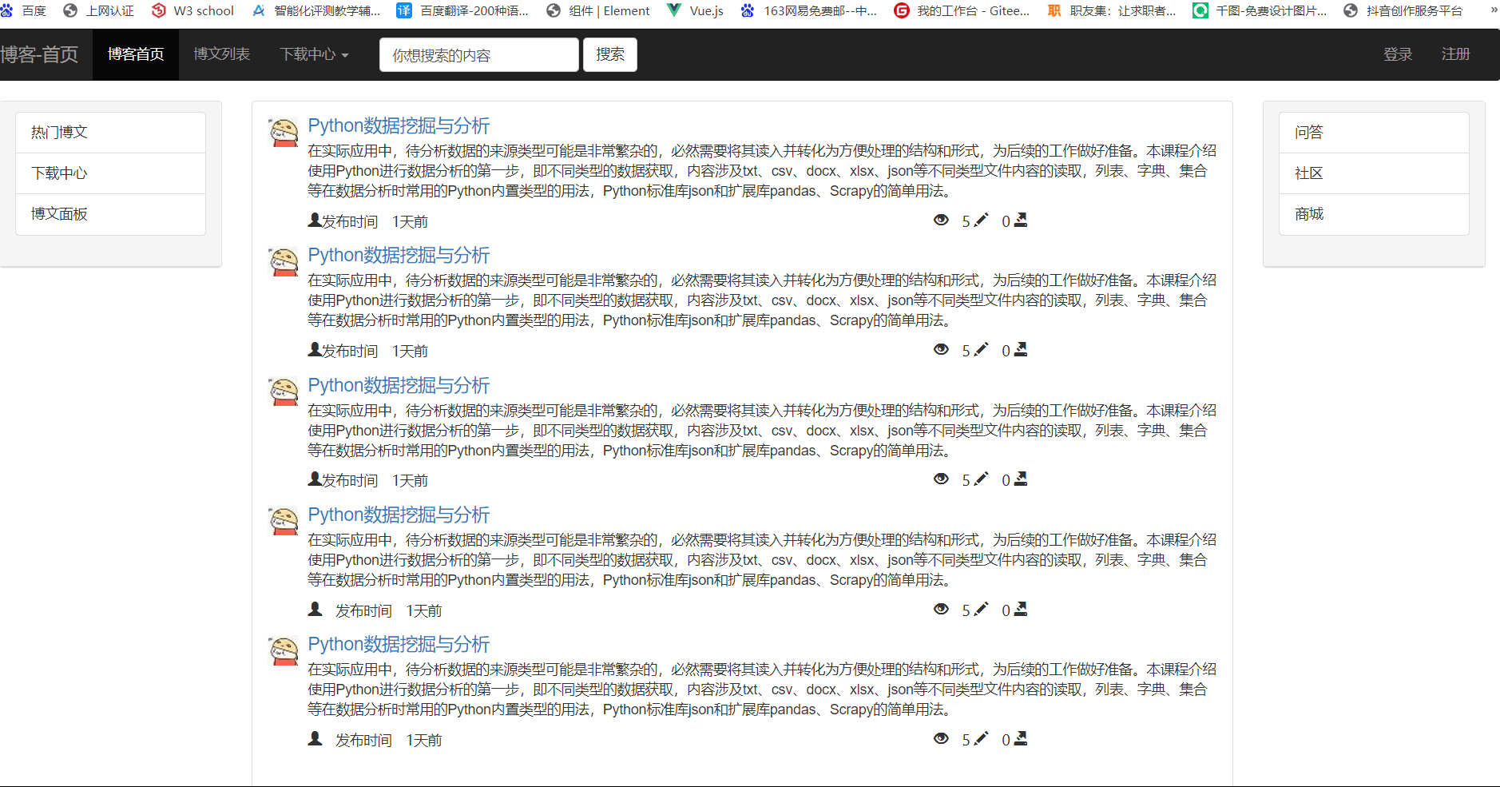
Task: Open the third Python数据挖掘与分析 post title
Action: tap(399, 386)
